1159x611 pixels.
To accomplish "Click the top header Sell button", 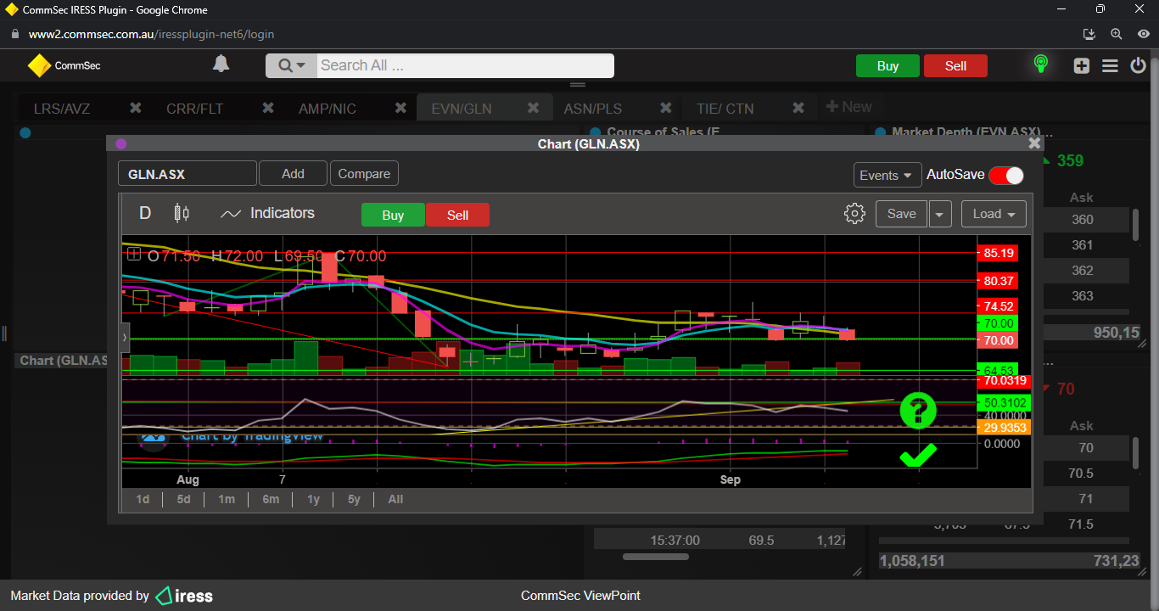I will (x=955, y=66).
